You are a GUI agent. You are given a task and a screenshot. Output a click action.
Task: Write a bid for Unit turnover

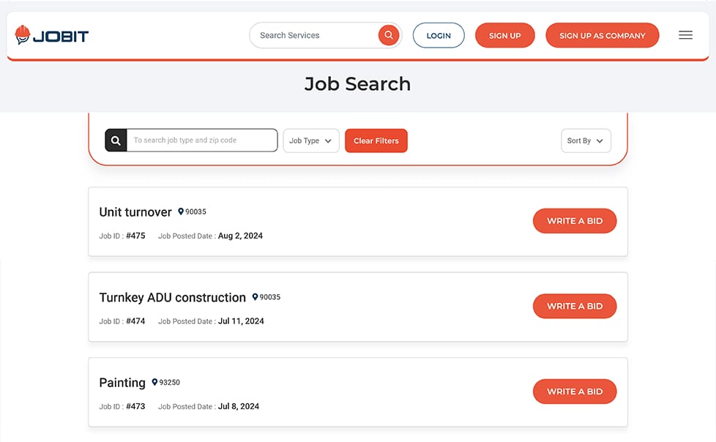tap(574, 221)
